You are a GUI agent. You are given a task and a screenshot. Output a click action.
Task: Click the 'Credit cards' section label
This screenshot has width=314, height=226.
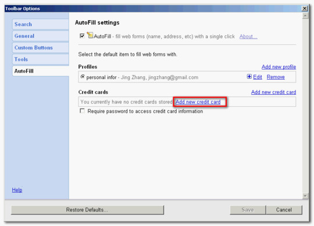pyautogui.click(x=93, y=92)
